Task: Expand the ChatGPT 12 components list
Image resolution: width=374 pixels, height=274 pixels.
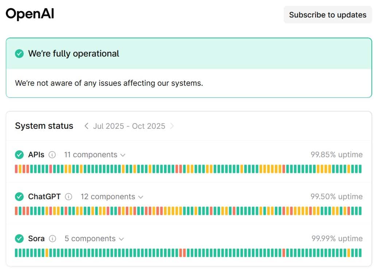Action: coord(112,197)
